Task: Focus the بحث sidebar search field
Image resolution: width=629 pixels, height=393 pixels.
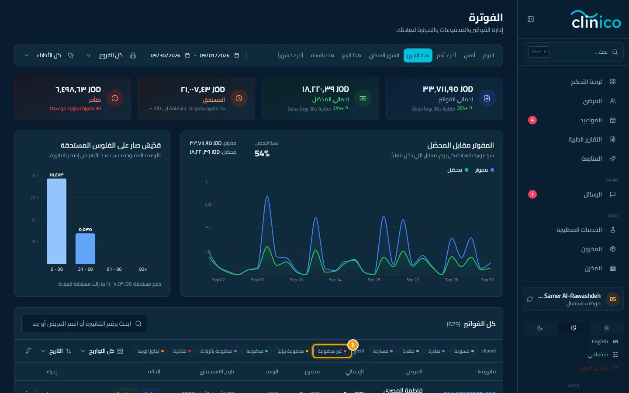Action: (x=573, y=52)
